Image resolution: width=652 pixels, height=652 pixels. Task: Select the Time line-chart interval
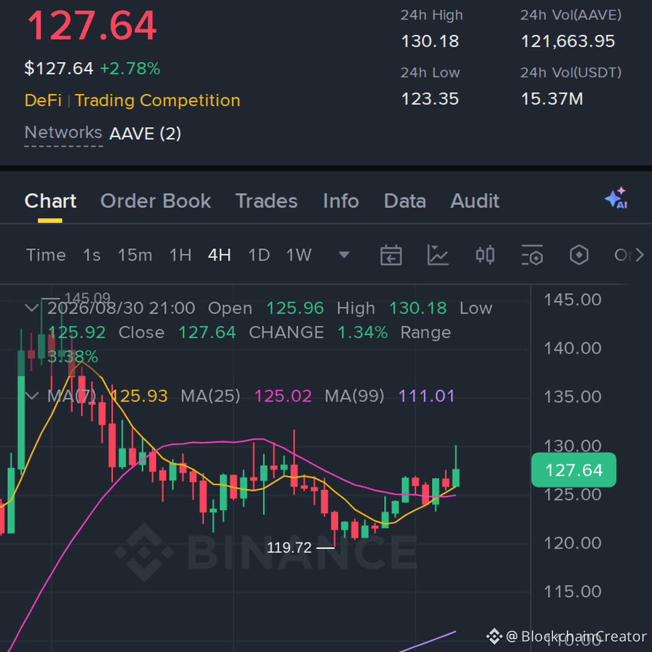[46, 255]
